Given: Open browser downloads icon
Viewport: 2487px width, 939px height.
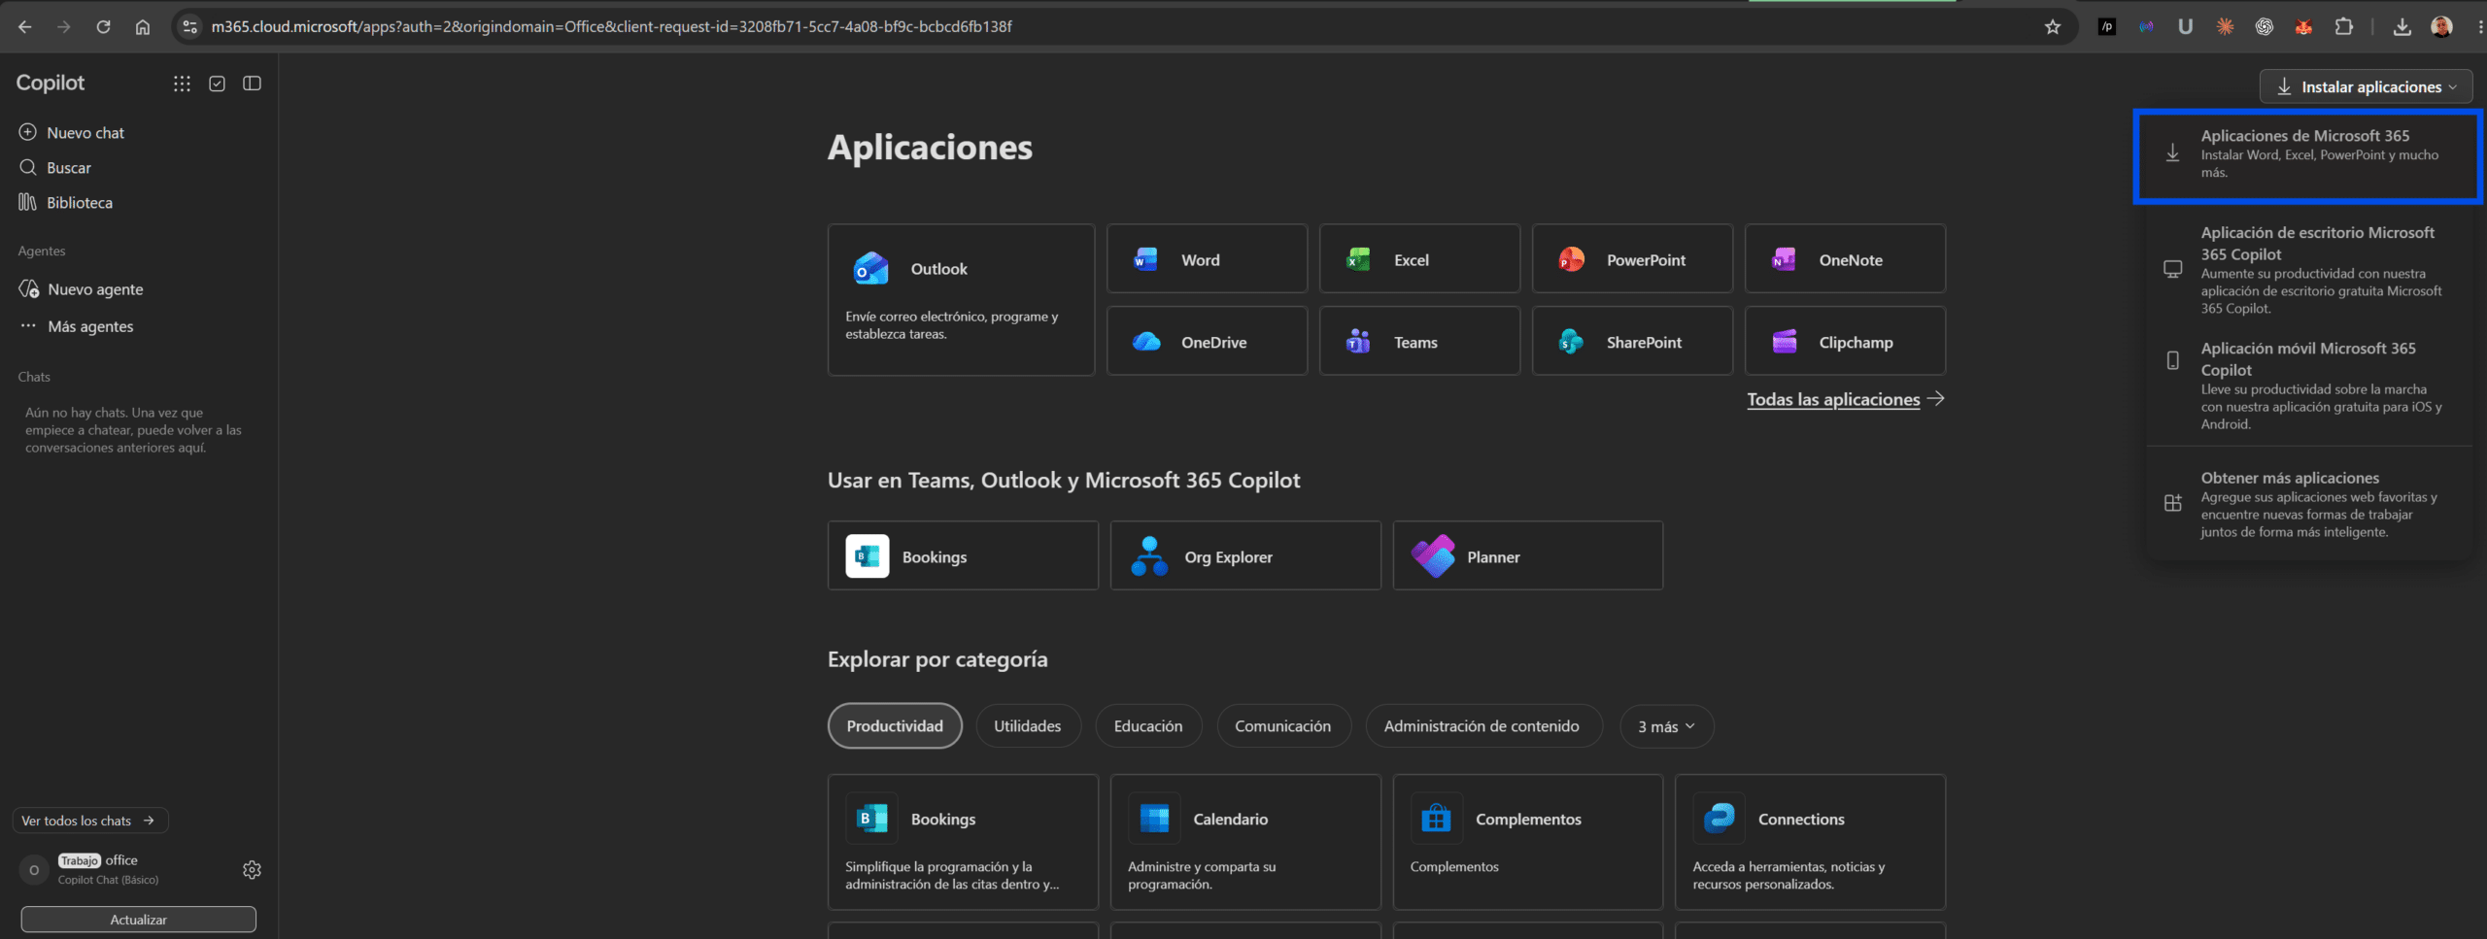Looking at the screenshot, I should [2402, 26].
